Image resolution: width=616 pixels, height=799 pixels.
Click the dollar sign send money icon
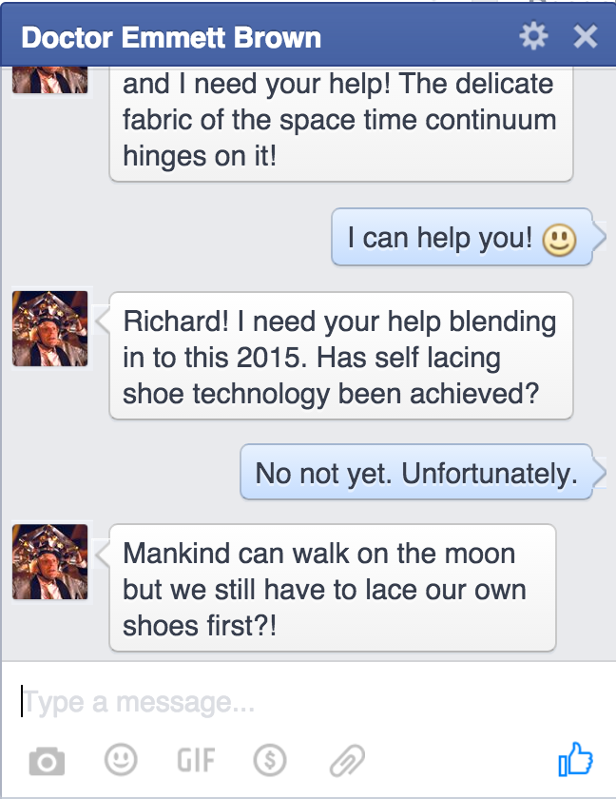[x=270, y=760]
